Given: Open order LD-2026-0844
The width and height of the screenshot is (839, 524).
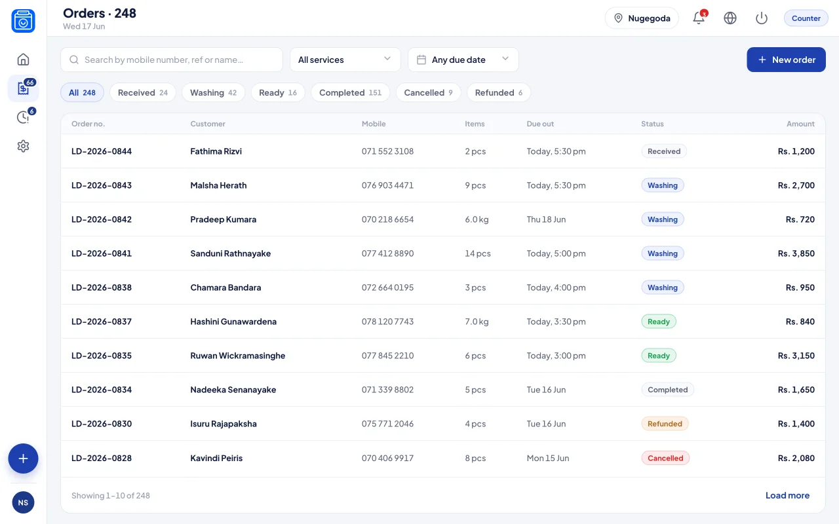Looking at the screenshot, I should pyautogui.click(x=102, y=151).
